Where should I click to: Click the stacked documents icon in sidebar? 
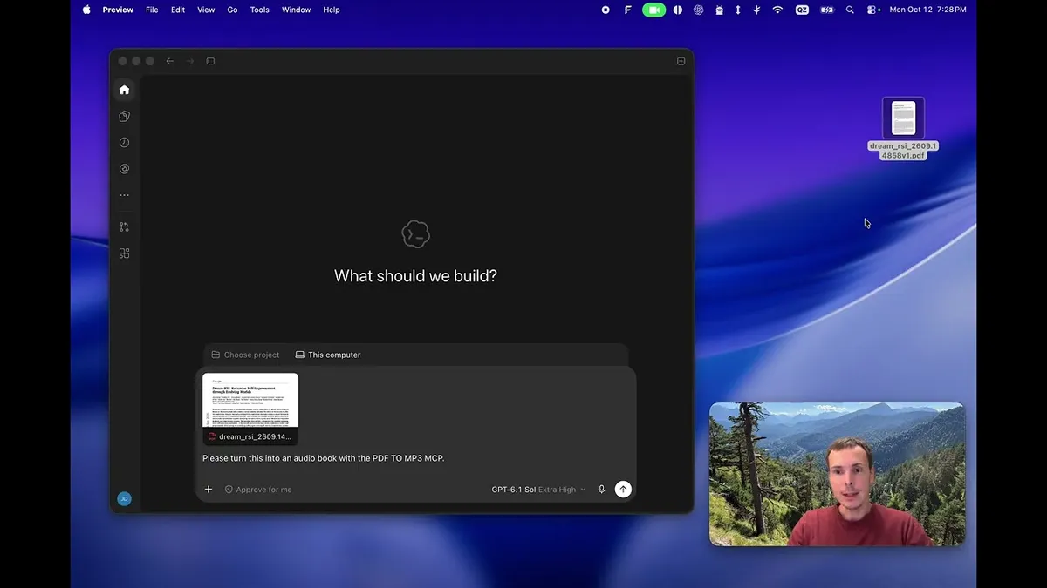(x=124, y=116)
